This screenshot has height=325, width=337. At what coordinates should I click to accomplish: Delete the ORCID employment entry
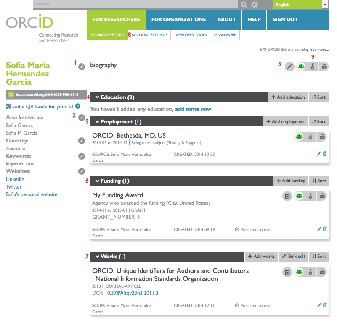click(x=325, y=154)
